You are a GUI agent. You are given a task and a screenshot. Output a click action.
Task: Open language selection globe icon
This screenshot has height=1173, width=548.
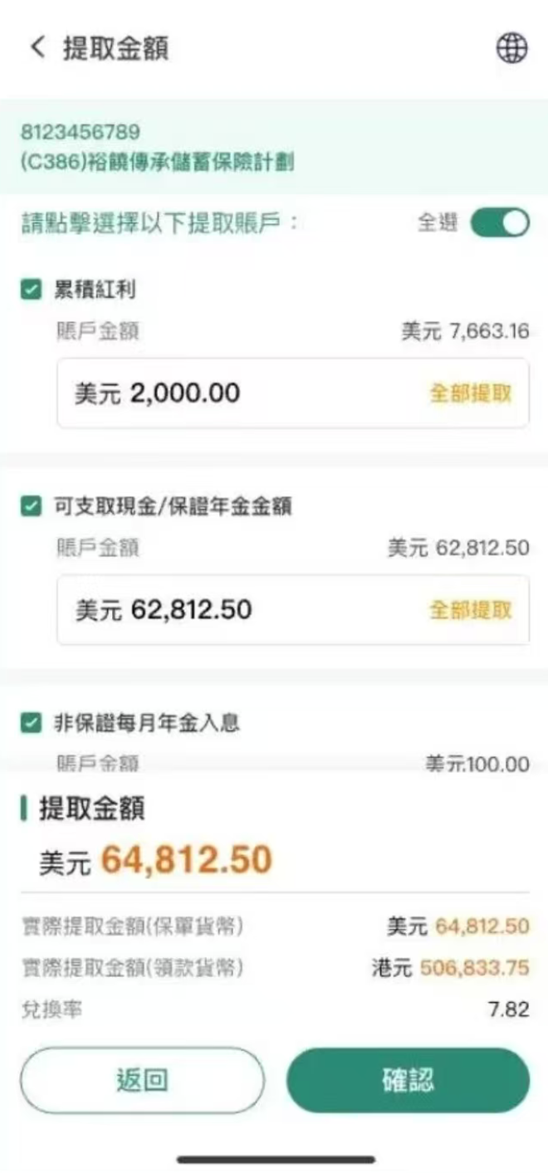point(511,48)
